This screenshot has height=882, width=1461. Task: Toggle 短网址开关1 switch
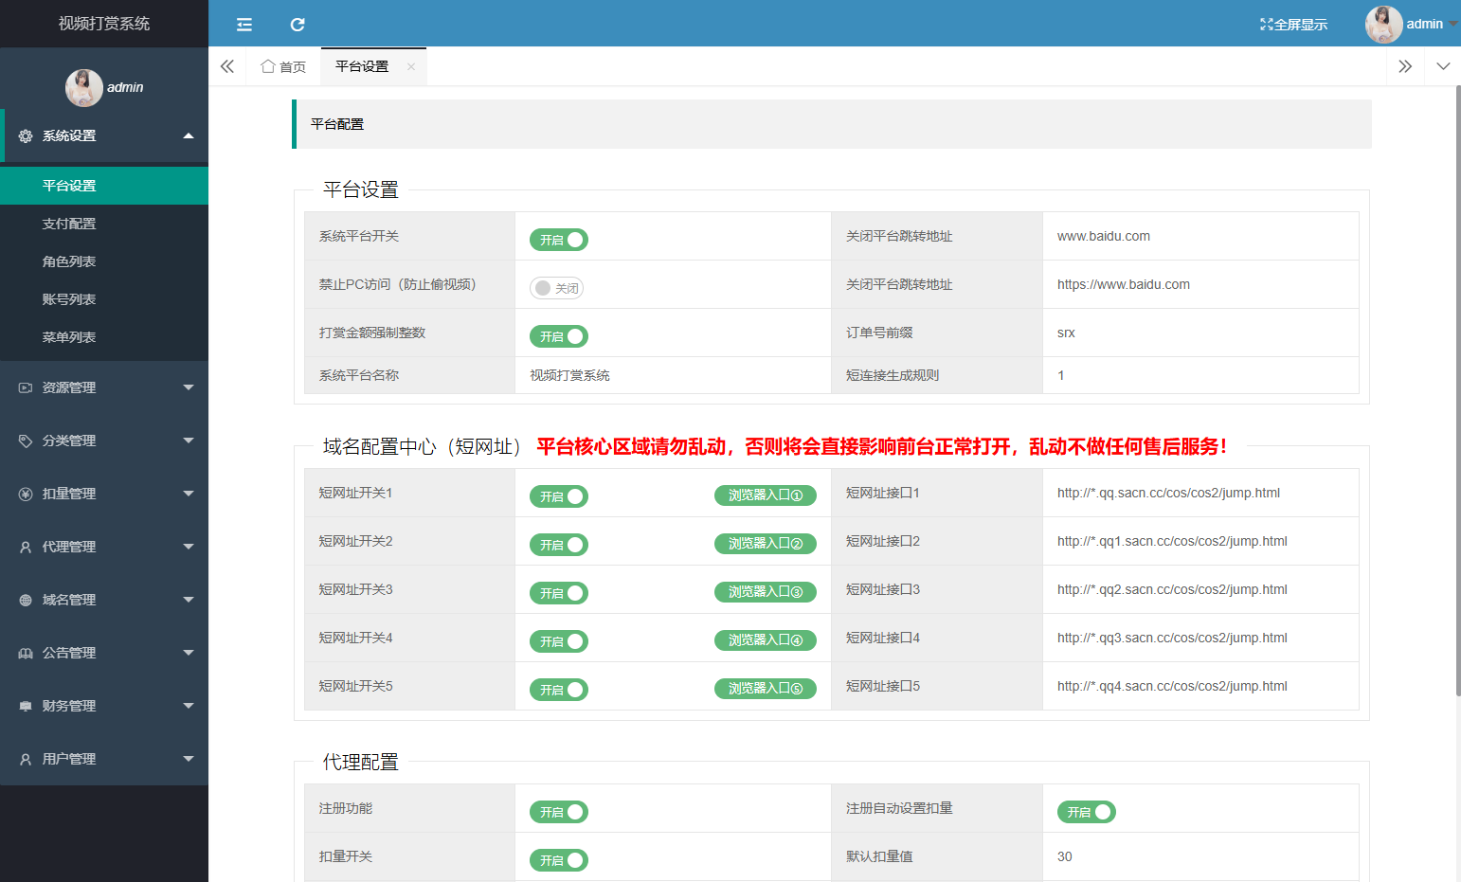click(559, 496)
